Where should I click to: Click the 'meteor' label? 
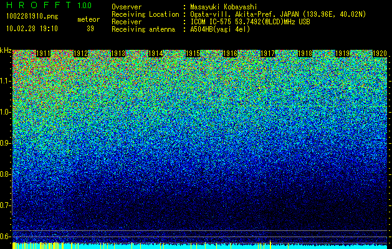(88, 19)
